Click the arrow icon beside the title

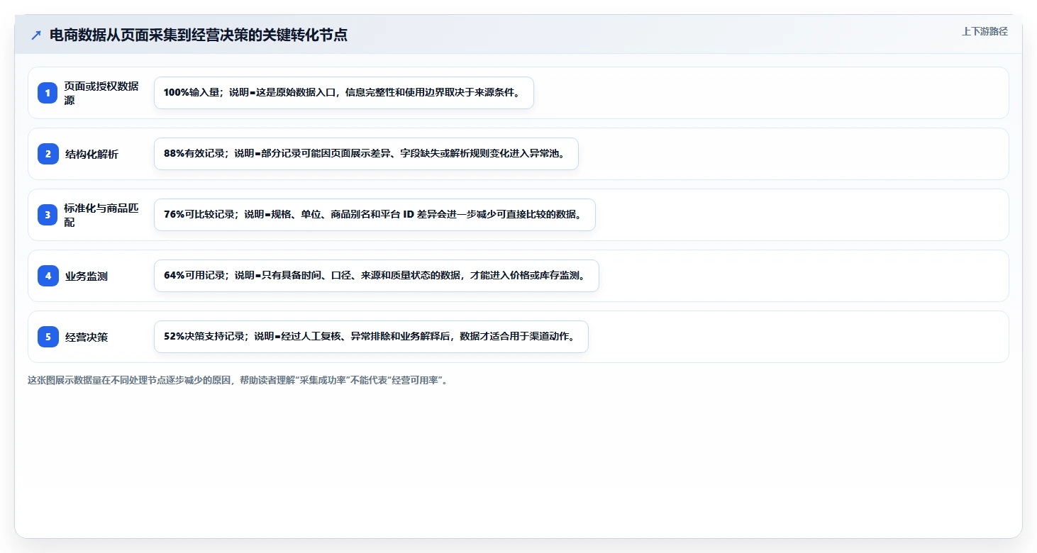(36, 35)
